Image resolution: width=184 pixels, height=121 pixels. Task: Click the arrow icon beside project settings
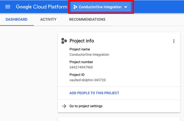(64, 106)
